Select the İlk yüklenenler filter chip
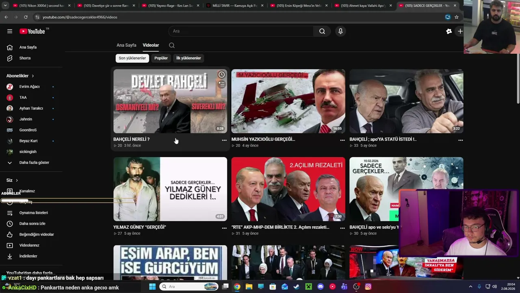Screen dimensions: 520x293 click(x=188, y=58)
